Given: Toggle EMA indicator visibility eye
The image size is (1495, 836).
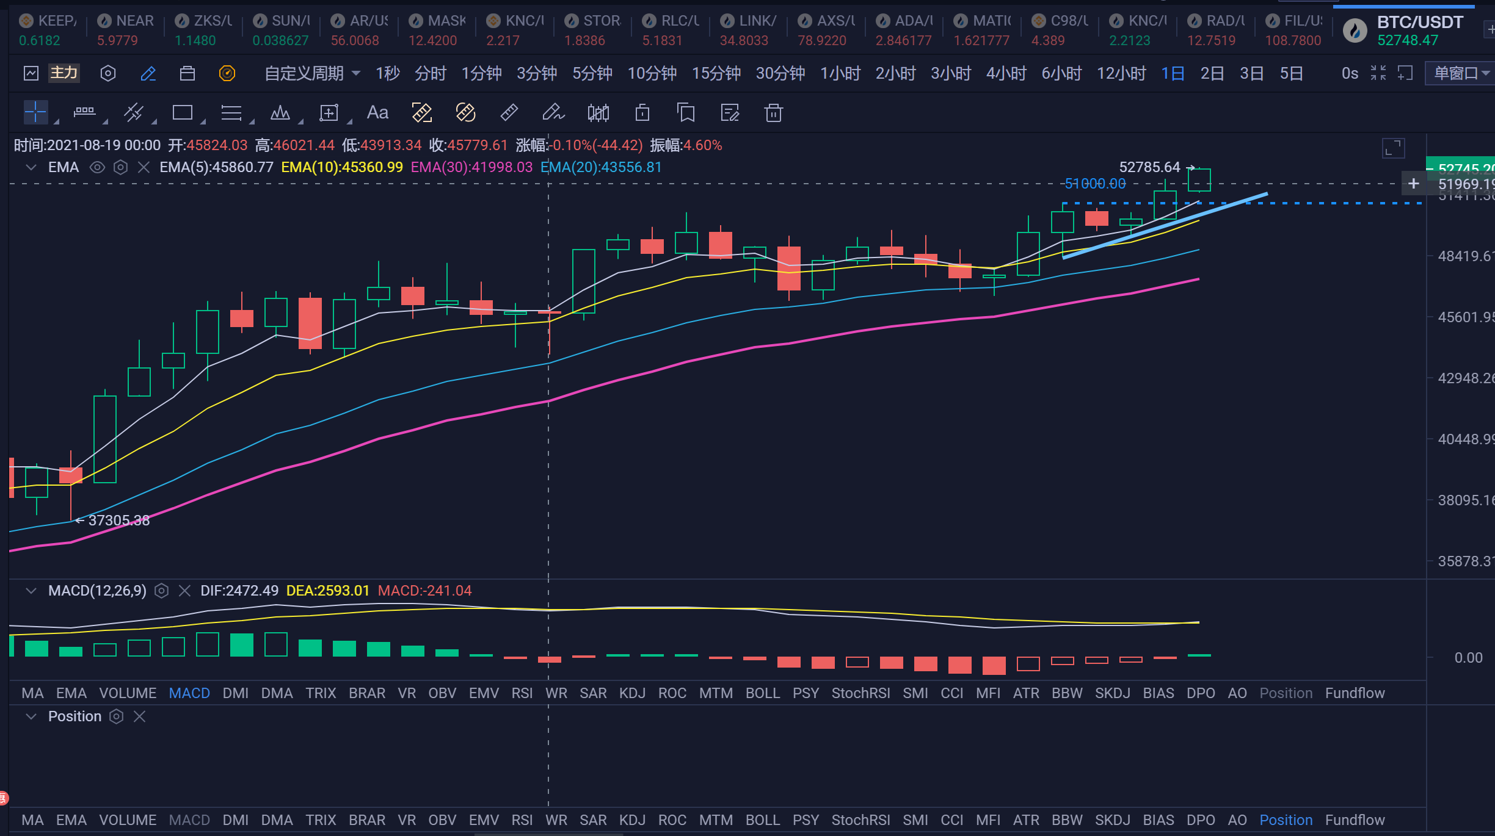Looking at the screenshot, I should (x=97, y=167).
